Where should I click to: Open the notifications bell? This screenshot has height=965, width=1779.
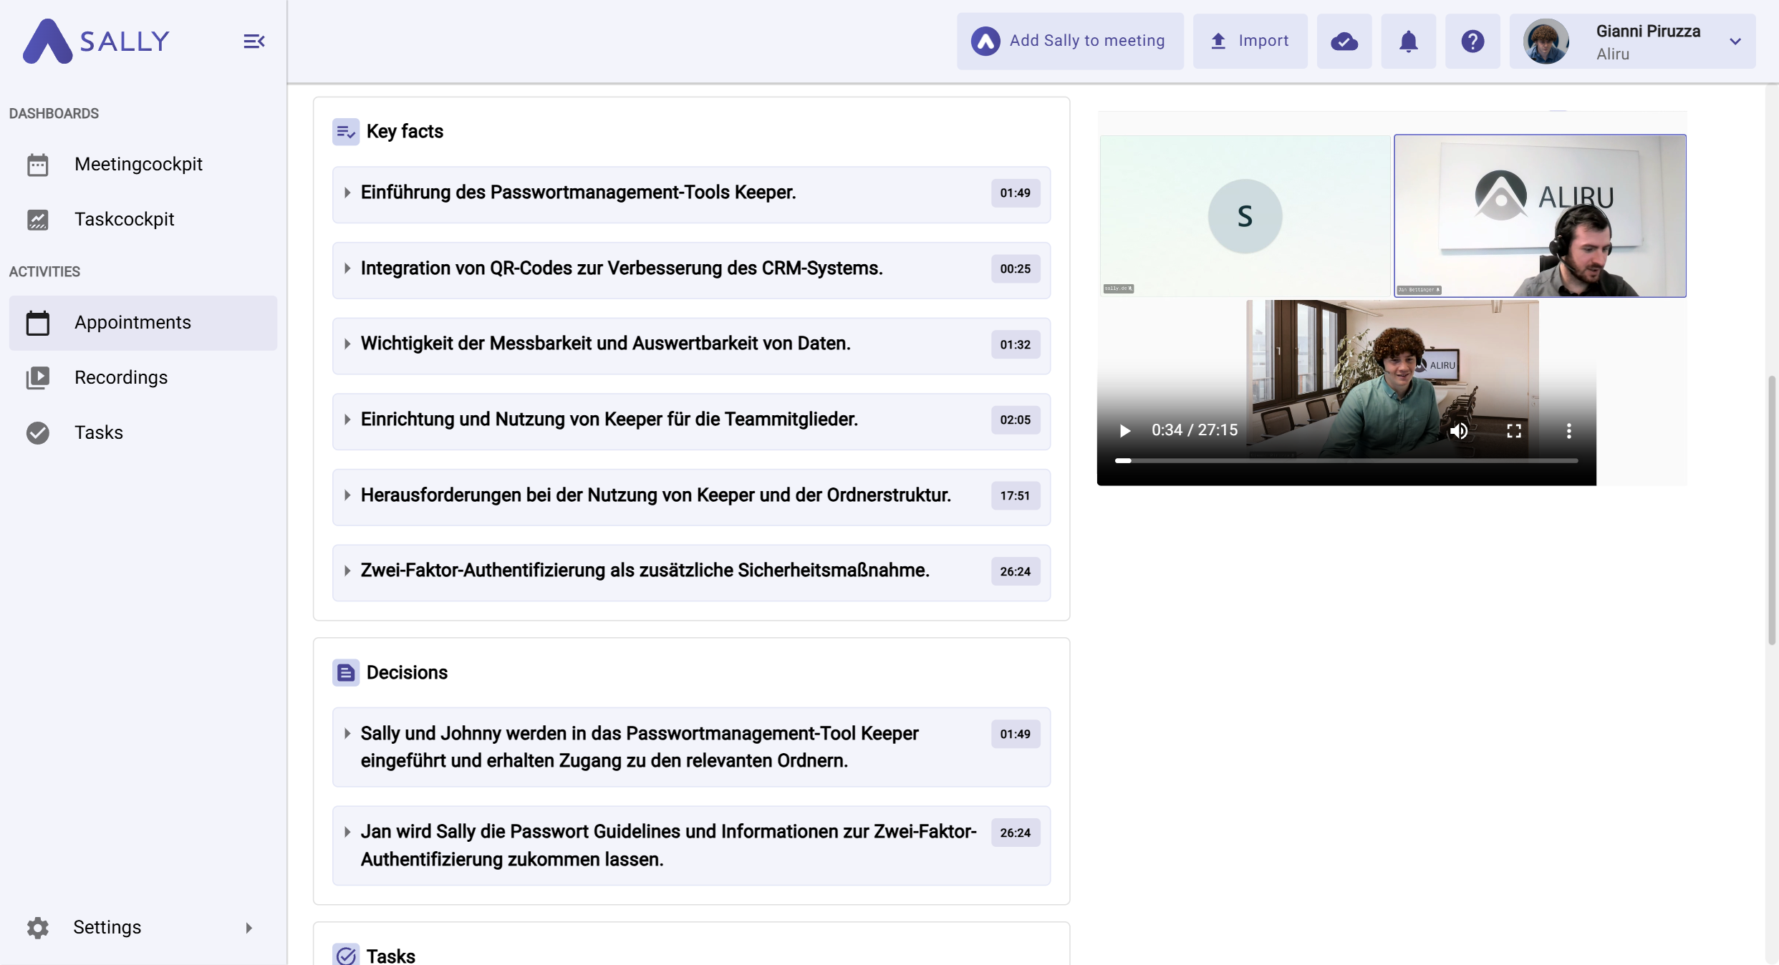(1408, 42)
